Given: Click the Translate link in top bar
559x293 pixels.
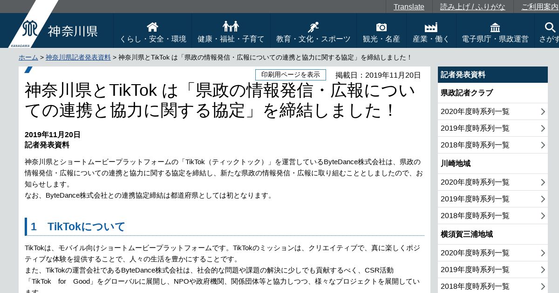Looking at the screenshot, I should pos(409,7).
